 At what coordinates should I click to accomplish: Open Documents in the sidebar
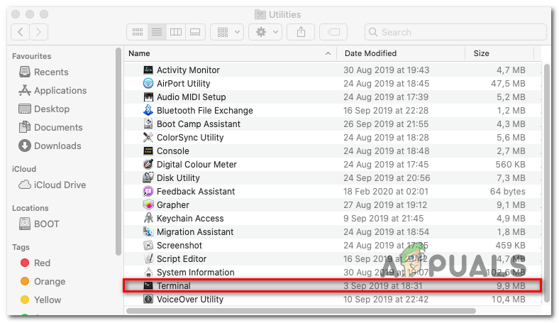(x=50, y=127)
